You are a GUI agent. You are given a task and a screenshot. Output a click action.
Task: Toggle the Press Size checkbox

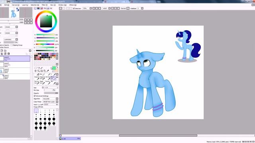pos(39,107)
